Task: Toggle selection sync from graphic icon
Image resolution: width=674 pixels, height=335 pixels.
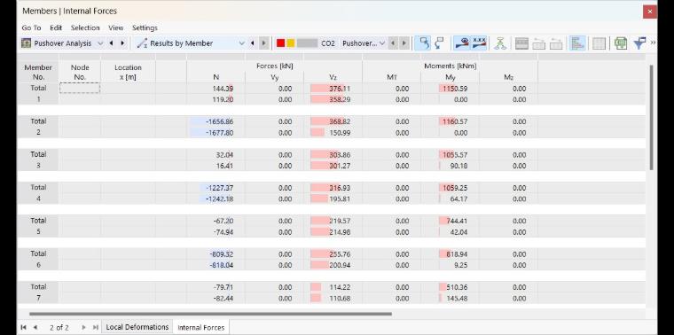Action: pos(424,43)
